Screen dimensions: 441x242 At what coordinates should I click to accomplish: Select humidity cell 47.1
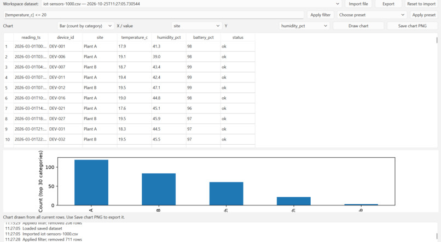point(169,87)
